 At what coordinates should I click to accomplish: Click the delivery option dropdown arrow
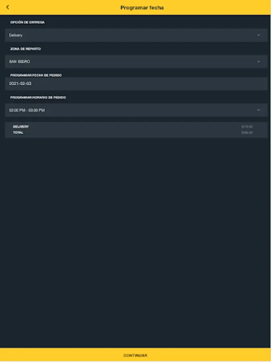pyautogui.click(x=259, y=35)
